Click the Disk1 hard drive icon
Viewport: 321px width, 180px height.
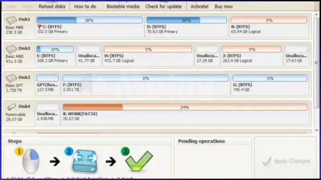pyautogui.click(x=11, y=20)
